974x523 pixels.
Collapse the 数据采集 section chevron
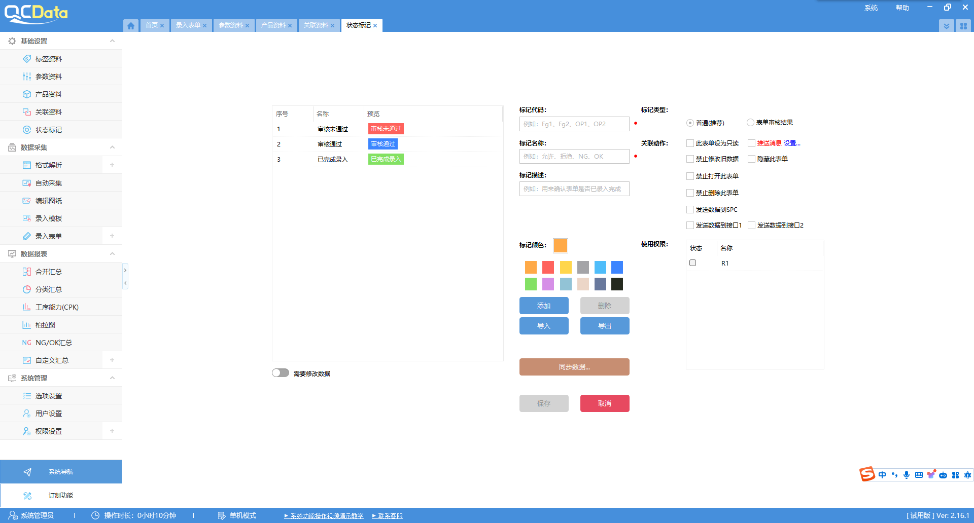click(112, 147)
